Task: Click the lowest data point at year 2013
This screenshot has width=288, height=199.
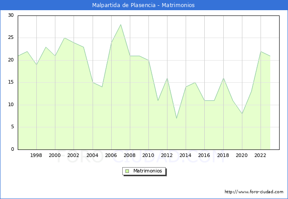Action: (176, 118)
